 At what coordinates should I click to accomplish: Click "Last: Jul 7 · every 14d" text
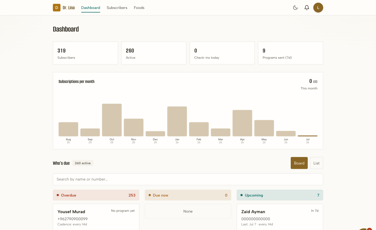[x=257, y=224]
